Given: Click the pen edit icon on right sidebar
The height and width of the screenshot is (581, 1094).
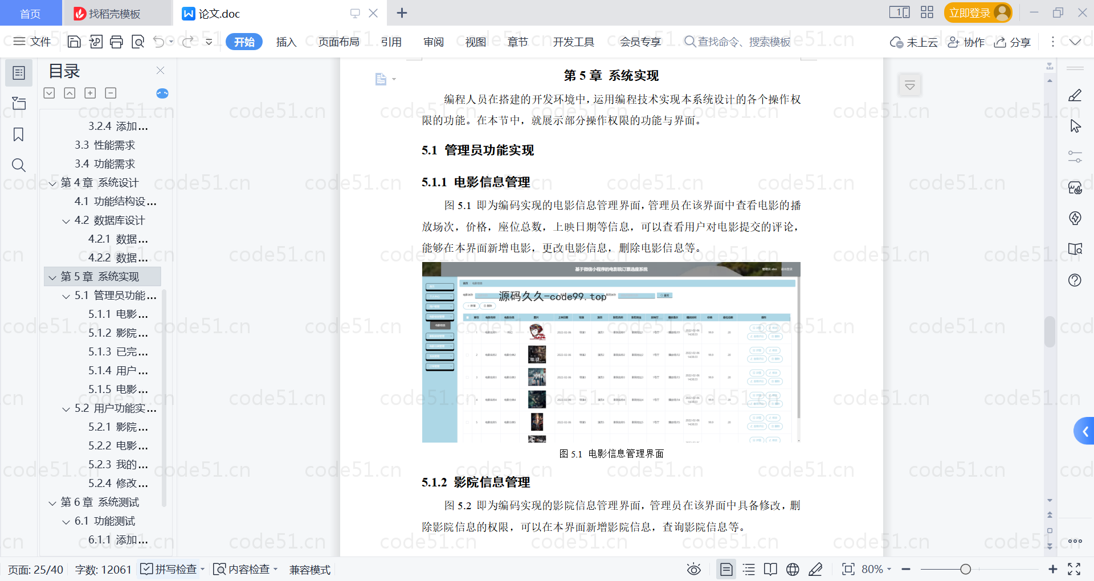Looking at the screenshot, I should coord(1075,95).
